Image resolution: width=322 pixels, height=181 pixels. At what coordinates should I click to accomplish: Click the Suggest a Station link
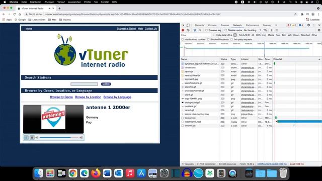tap(126, 29)
